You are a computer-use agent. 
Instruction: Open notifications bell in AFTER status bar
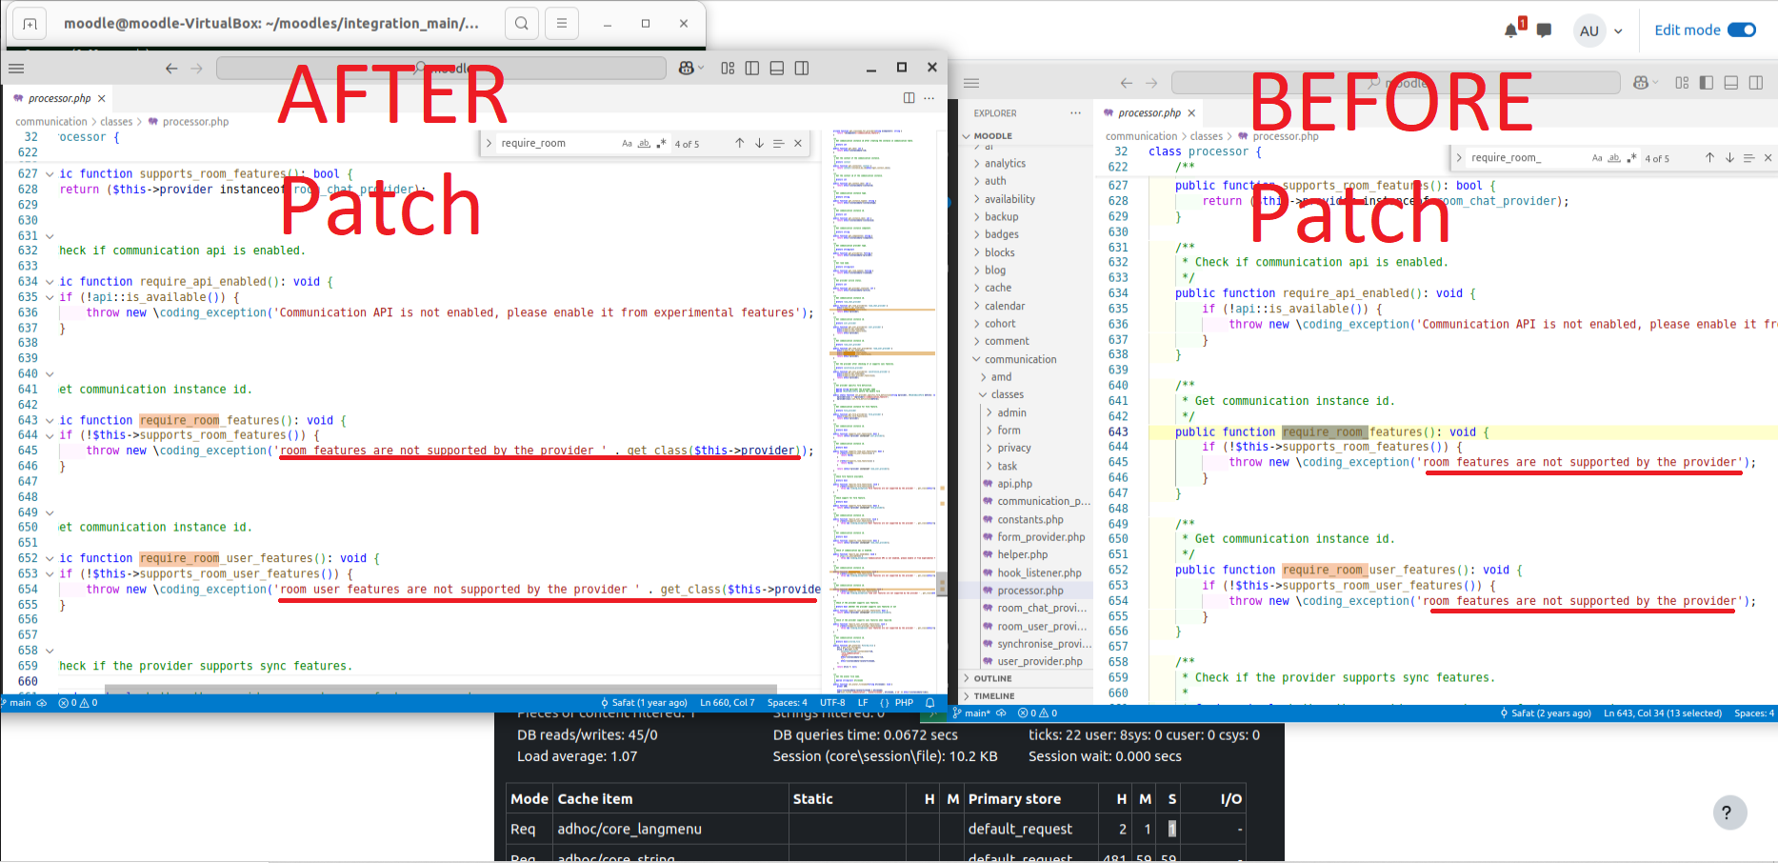tap(930, 703)
